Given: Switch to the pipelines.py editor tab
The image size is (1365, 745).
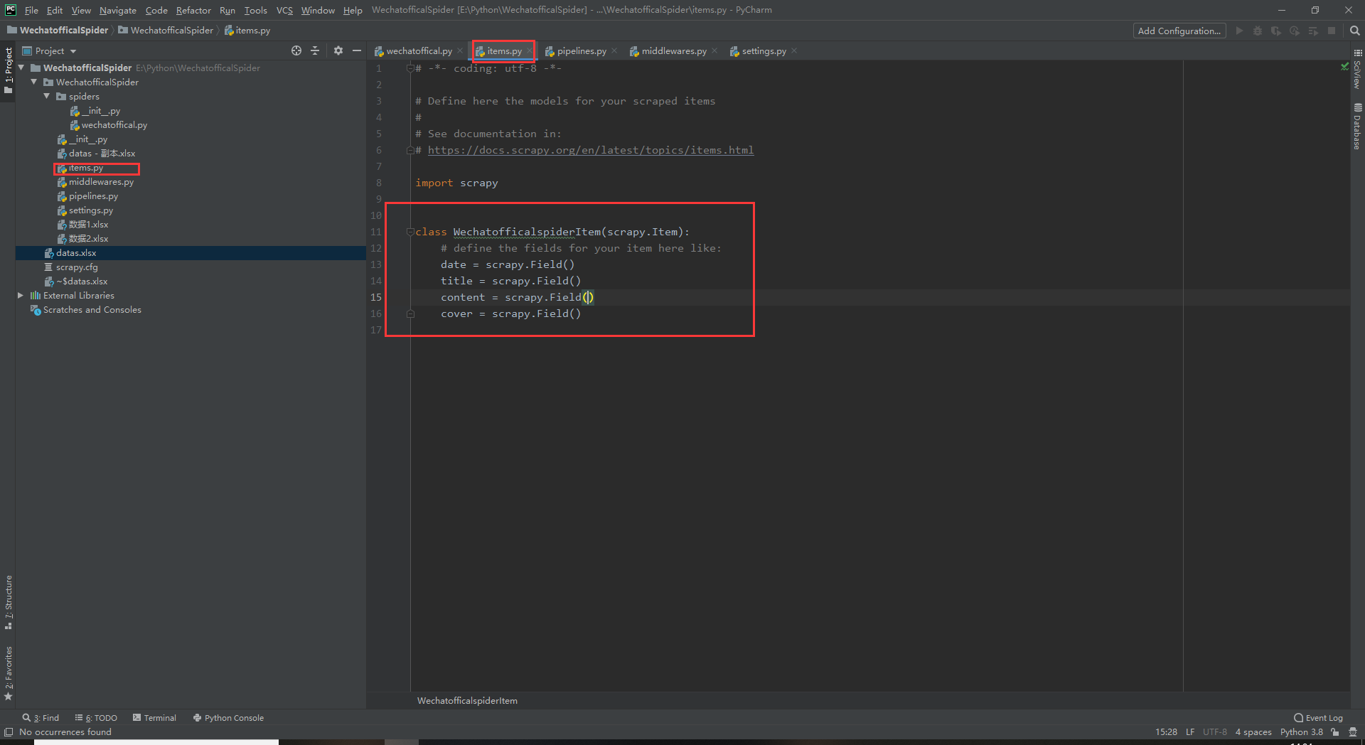Looking at the screenshot, I should [x=581, y=51].
